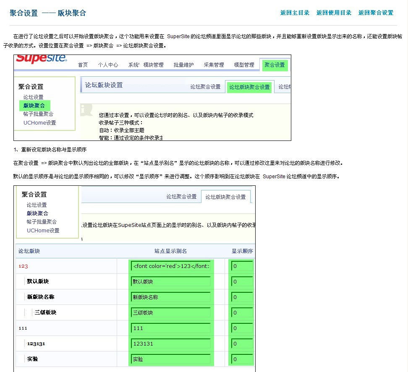Screen dimensions: 408x372
Task: Select 个人中心 in the SupeSite navigation bar
Action: pyautogui.click(x=108, y=65)
